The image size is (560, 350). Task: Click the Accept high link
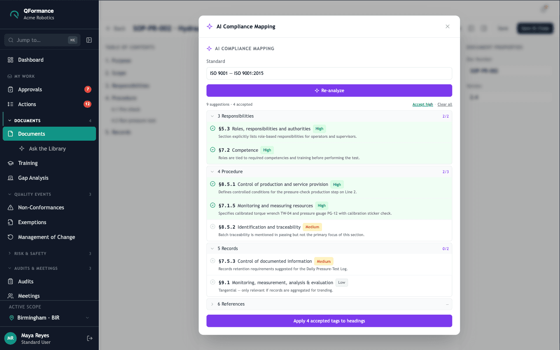coord(422,104)
